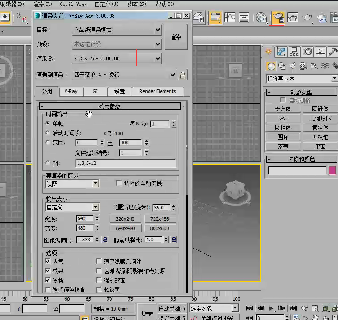The image size is (338, 320).
Task: Switch to Create panel star icon
Action: point(268,52)
